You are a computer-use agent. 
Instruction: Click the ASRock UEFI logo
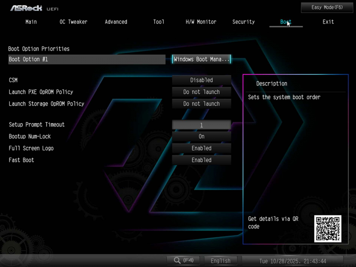pos(34,8)
